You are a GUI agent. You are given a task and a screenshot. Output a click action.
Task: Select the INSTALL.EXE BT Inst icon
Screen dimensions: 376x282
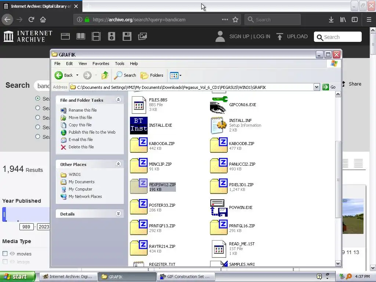pyautogui.click(x=138, y=126)
